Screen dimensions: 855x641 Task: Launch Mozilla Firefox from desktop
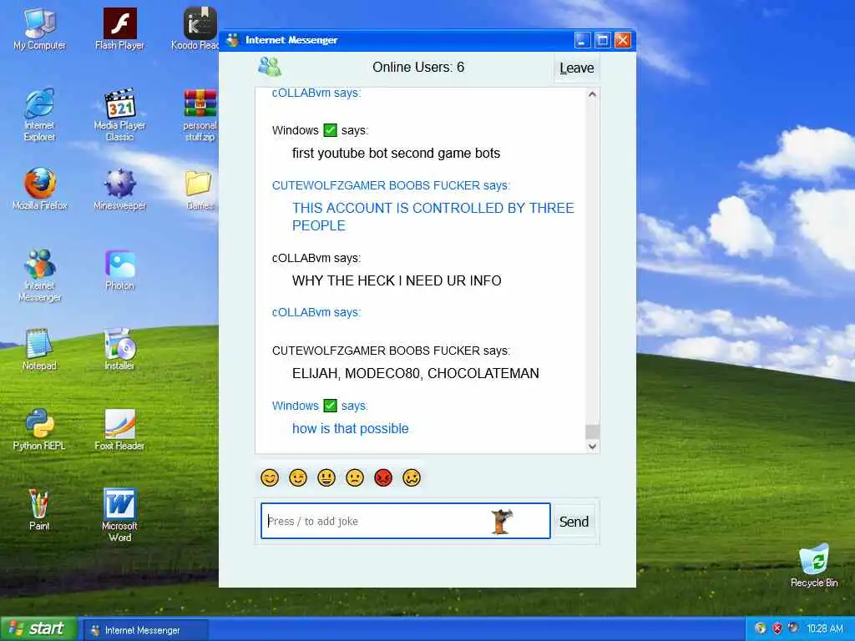pyautogui.click(x=39, y=189)
